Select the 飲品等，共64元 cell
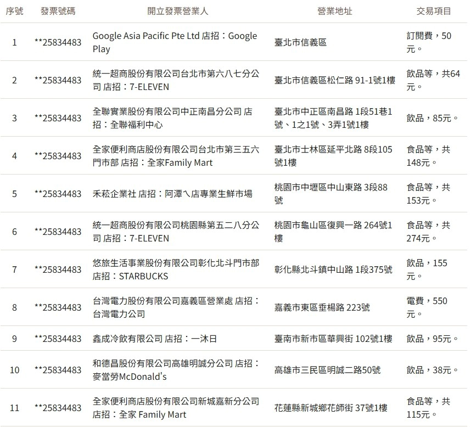This screenshot has height=427, width=471. click(433, 80)
